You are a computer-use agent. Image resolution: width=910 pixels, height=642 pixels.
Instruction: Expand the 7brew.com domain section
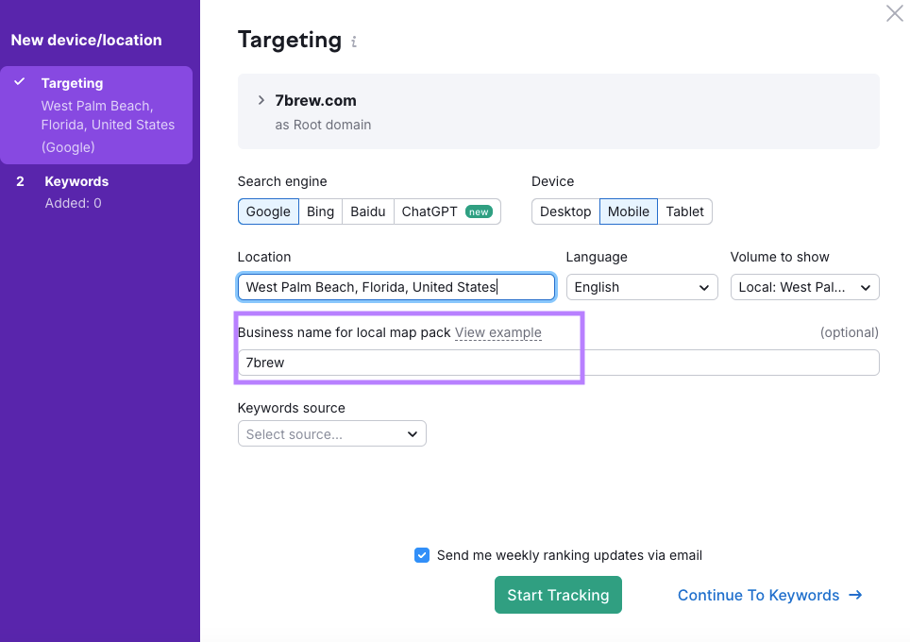point(261,100)
